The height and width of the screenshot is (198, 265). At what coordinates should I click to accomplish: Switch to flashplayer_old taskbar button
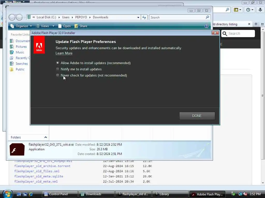[x=133, y=194]
